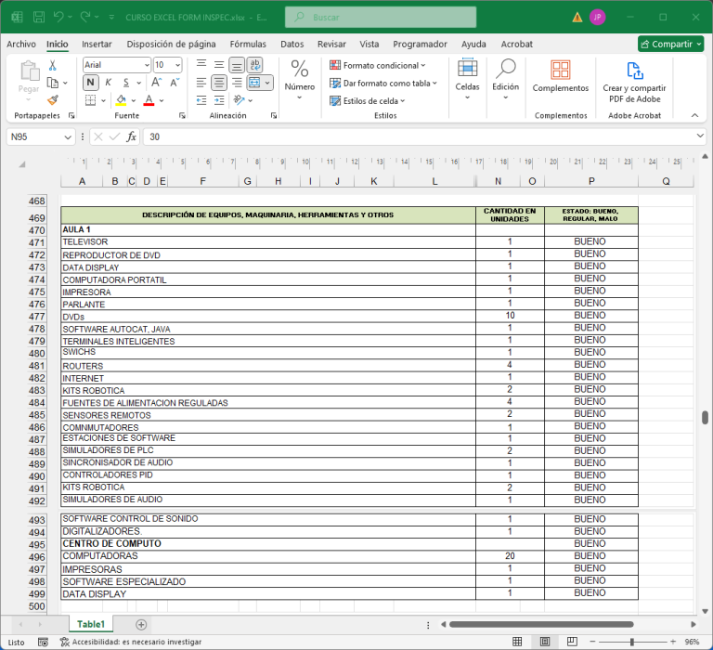Click the italic K formatting button

pos(108,83)
